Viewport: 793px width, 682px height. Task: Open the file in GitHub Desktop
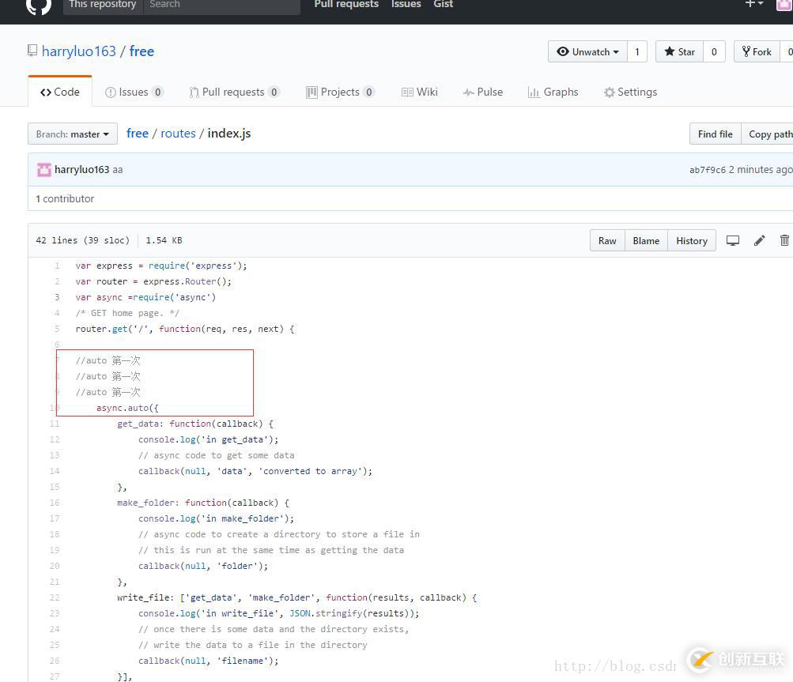coord(732,240)
